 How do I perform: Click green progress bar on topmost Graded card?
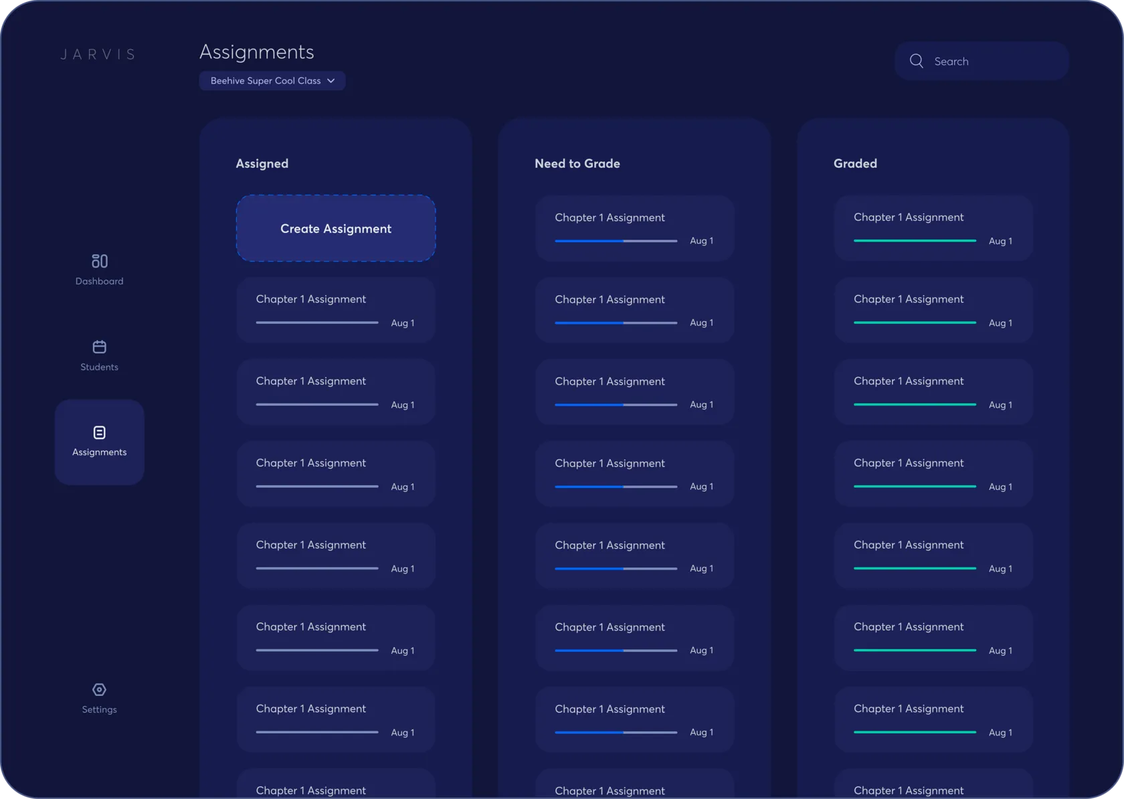pos(915,241)
